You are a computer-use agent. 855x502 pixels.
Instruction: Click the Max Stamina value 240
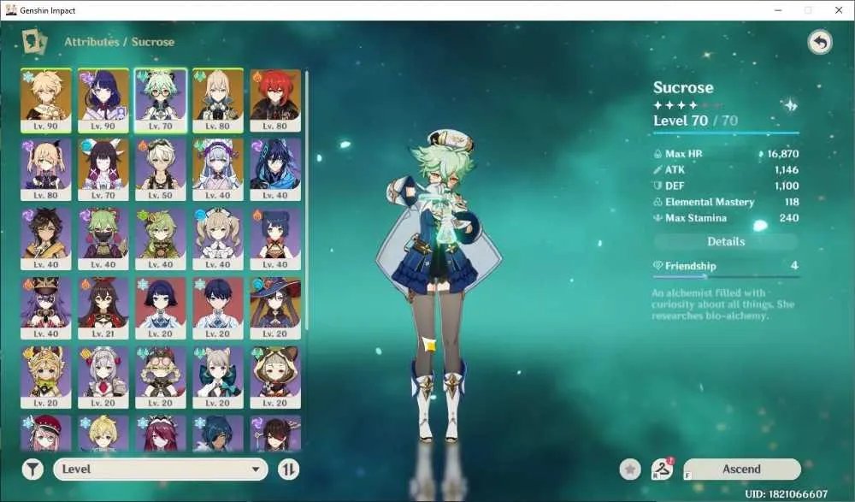789,218
